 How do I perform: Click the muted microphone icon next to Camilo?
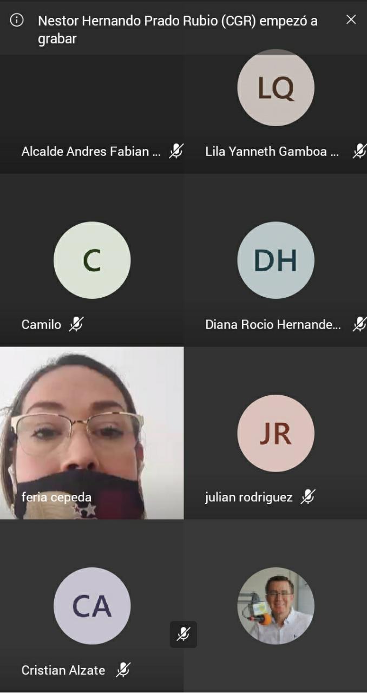(x=76, y=324)
